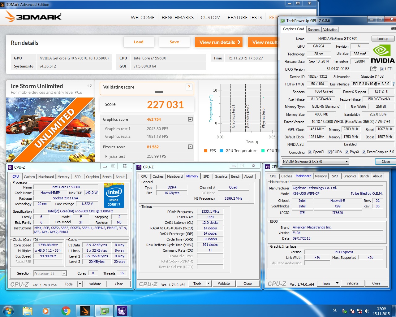Image resolution: width=396 pixels, height=317 pixels.
Task: Collapse the Graphics score section
Action: point(190,119)
